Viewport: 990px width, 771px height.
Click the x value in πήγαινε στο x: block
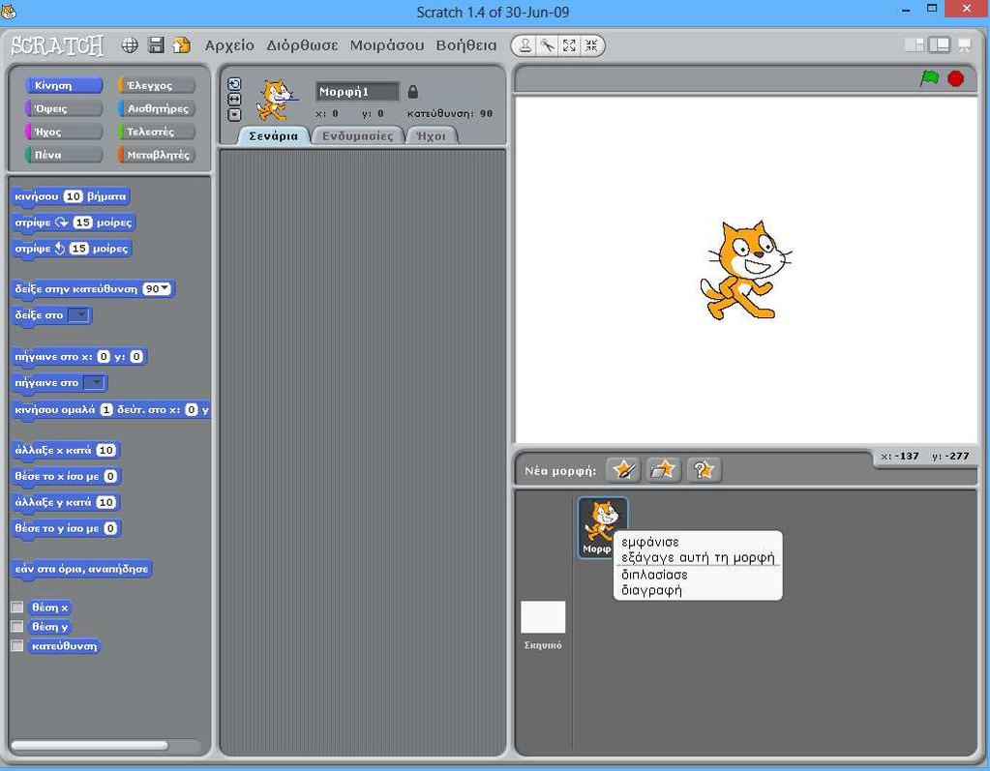(105, 356)
